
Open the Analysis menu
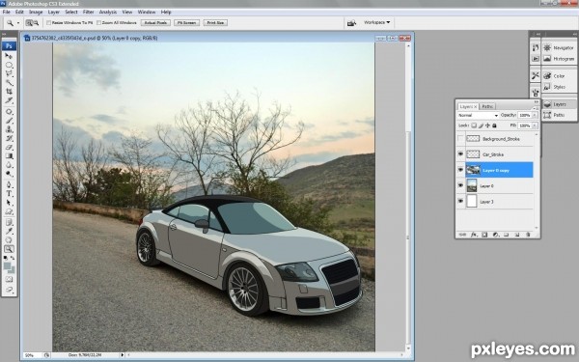coord(108,13)
